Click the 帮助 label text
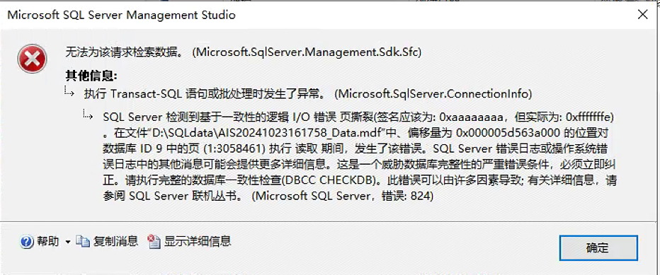 [x=47, y=241]
